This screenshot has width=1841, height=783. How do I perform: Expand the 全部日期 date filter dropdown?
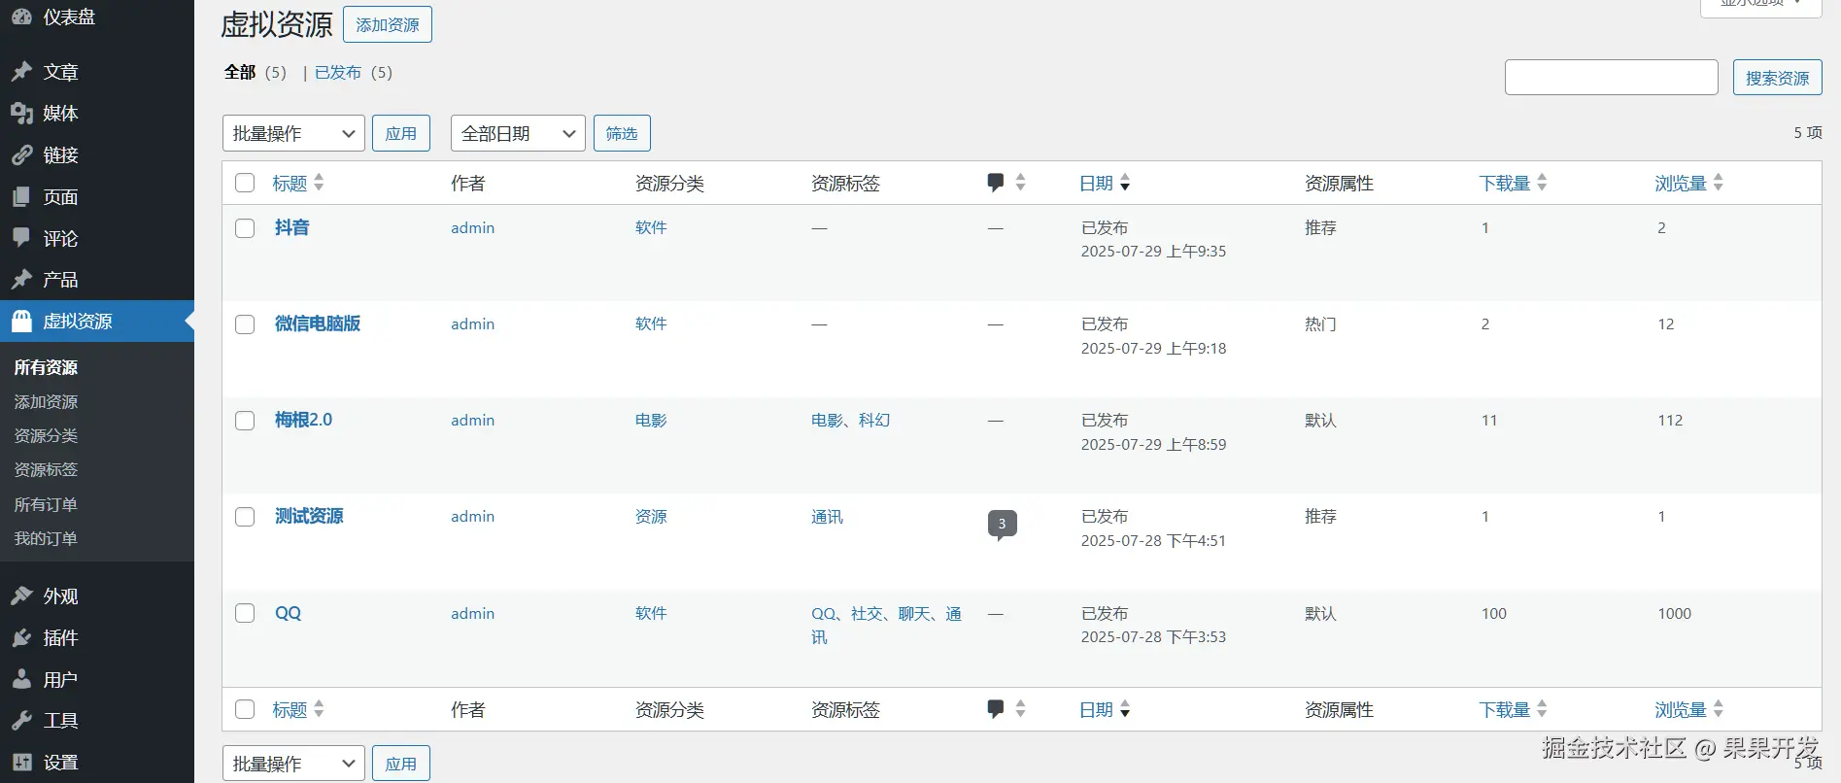tap(518, 133)
